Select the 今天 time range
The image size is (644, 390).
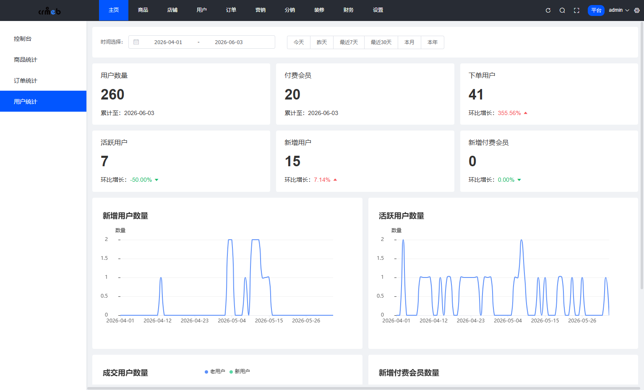pos(299,42)
